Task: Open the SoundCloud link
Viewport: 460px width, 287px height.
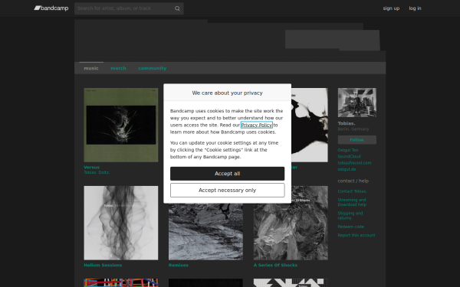Action: pos(349,156)
